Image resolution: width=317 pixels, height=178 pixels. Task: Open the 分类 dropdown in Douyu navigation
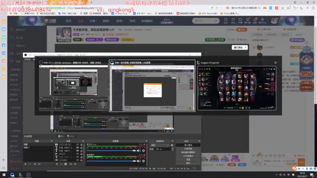[93, 21]
